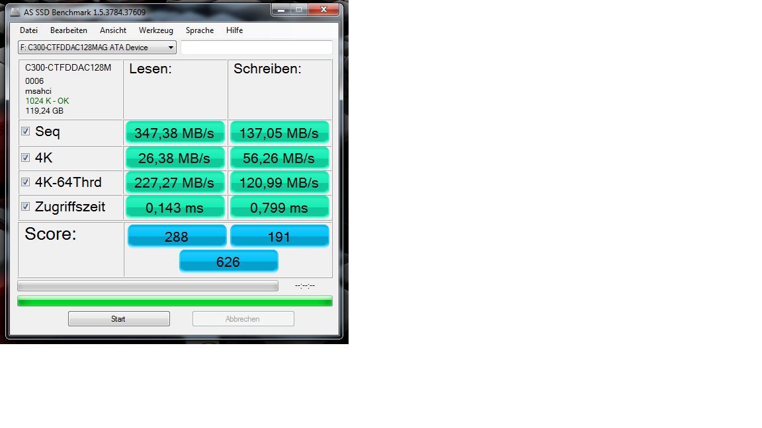The image size is (762, 428).
Task: Click the total score 626
Action: click(x=228, y=262)
